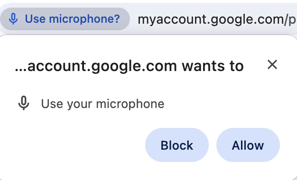This screenshot has height=180, width=297.
Task: Dismiss the dialog using the X icon
Action: pos(272,65)
